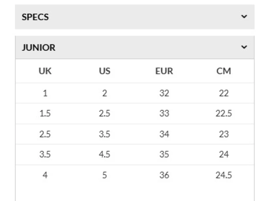Select the EUR column header
The height and width of the screenshot is (201, 265).
pyautogui.click(x=164, y=71)
